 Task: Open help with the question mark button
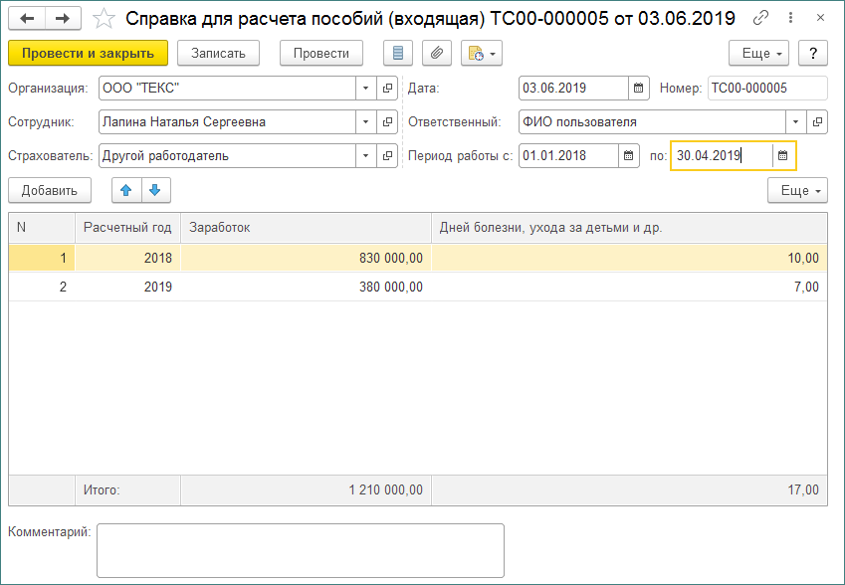(x=812, y=54)
